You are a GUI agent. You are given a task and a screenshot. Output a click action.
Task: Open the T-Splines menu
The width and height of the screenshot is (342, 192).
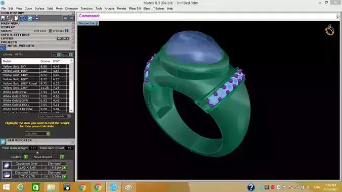[158, 9]
